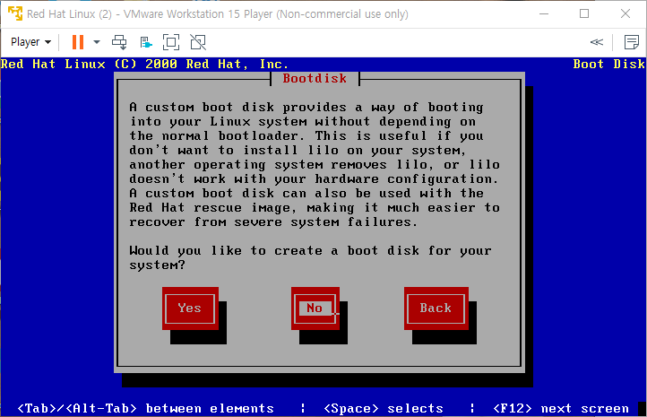
Task: Click the removable devices connect icon
Action: pos(146,42)
